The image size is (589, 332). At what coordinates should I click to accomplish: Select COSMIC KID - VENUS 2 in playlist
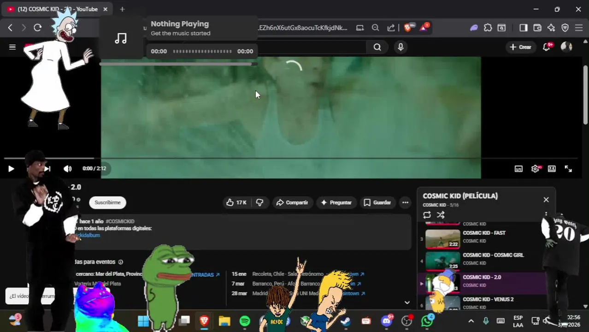[x=482, y=303]
